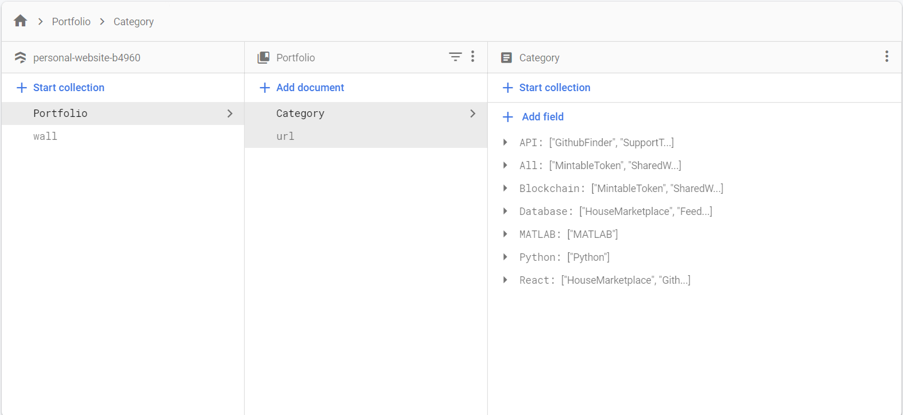Select the Category document row
This screenshot has width=903, height=415.
[366, 113]
